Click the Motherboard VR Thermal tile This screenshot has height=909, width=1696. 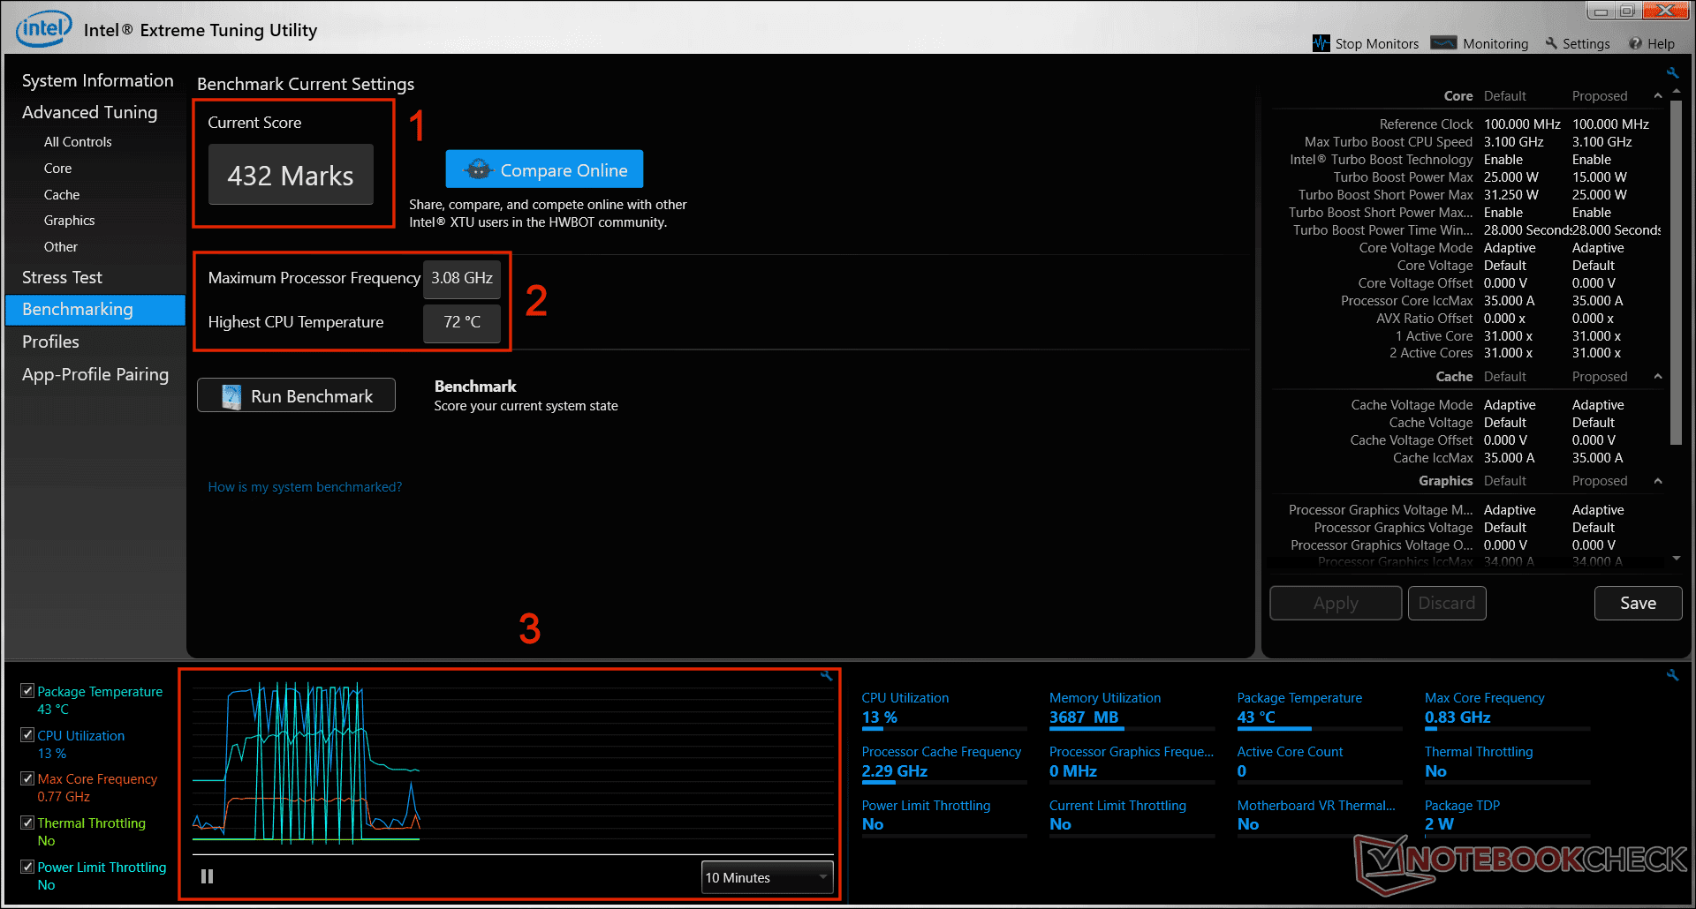1319,816
